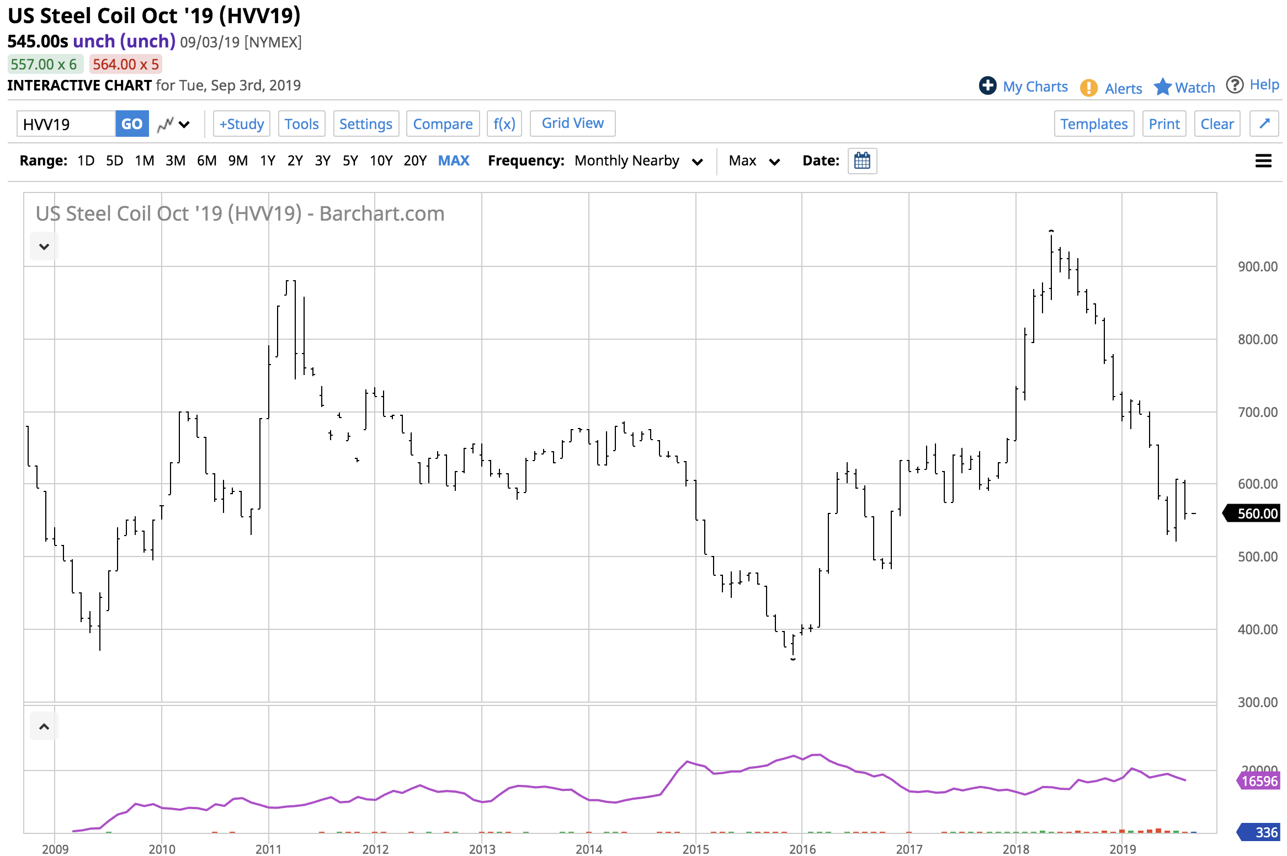Open the Templates menu
1287x856 pixels.
(1093, 124)
